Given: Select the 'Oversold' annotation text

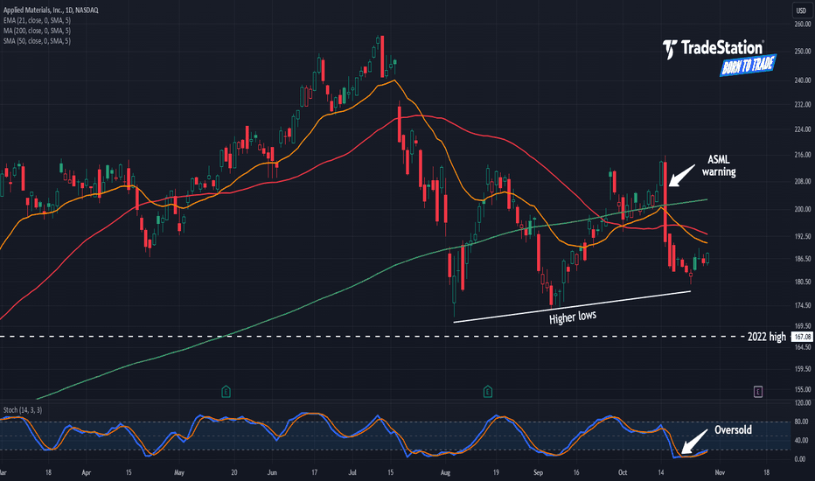Looking at the screenshot, I should (733, 430).
